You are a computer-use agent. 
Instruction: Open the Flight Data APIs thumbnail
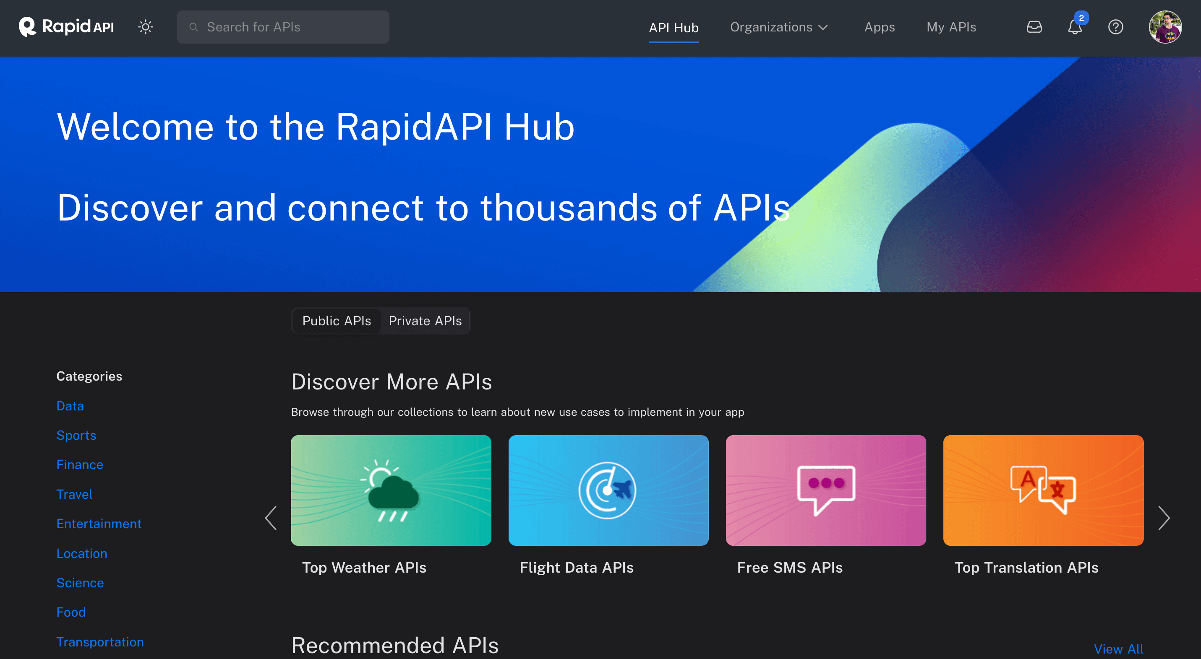click(608, 490)
